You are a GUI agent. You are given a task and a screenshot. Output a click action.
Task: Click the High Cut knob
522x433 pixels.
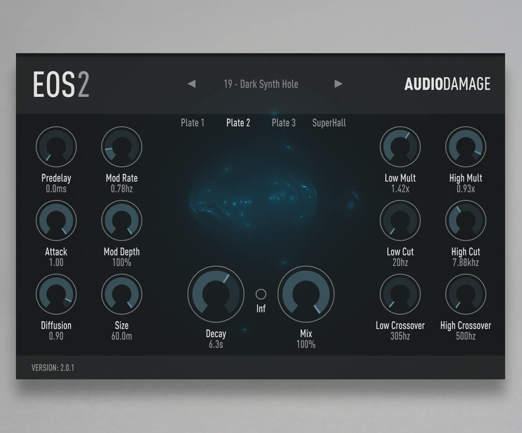point(466,220)
